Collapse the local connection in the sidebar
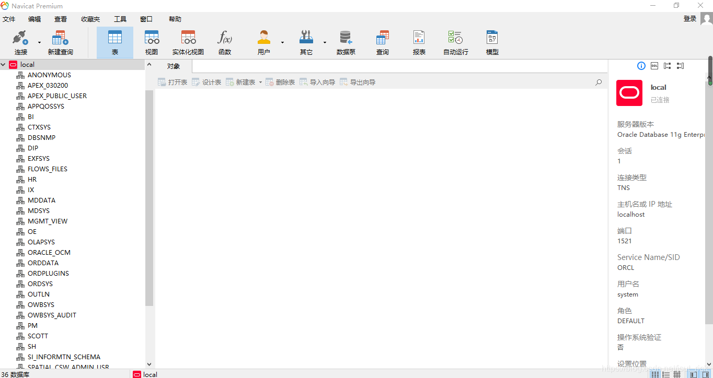The height and width of the screenshot is (378, 713). pyautogui.click(x=4, y=64)
